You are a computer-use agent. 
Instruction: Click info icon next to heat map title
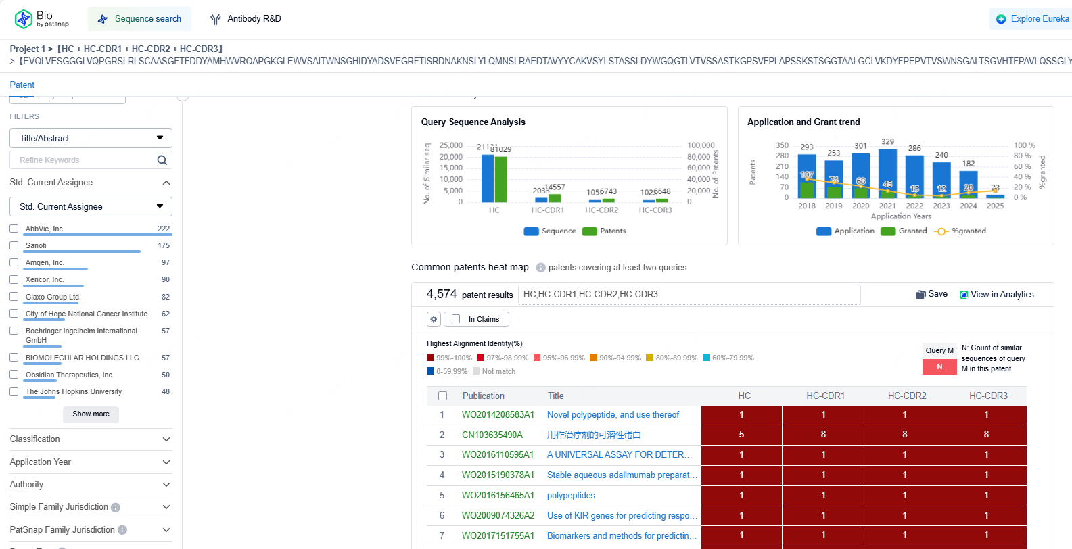click(540, 268)
